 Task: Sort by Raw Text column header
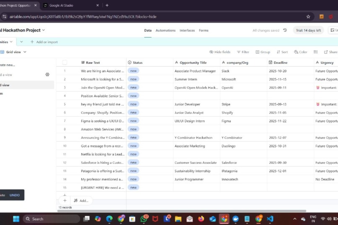[x=93, y=62]
